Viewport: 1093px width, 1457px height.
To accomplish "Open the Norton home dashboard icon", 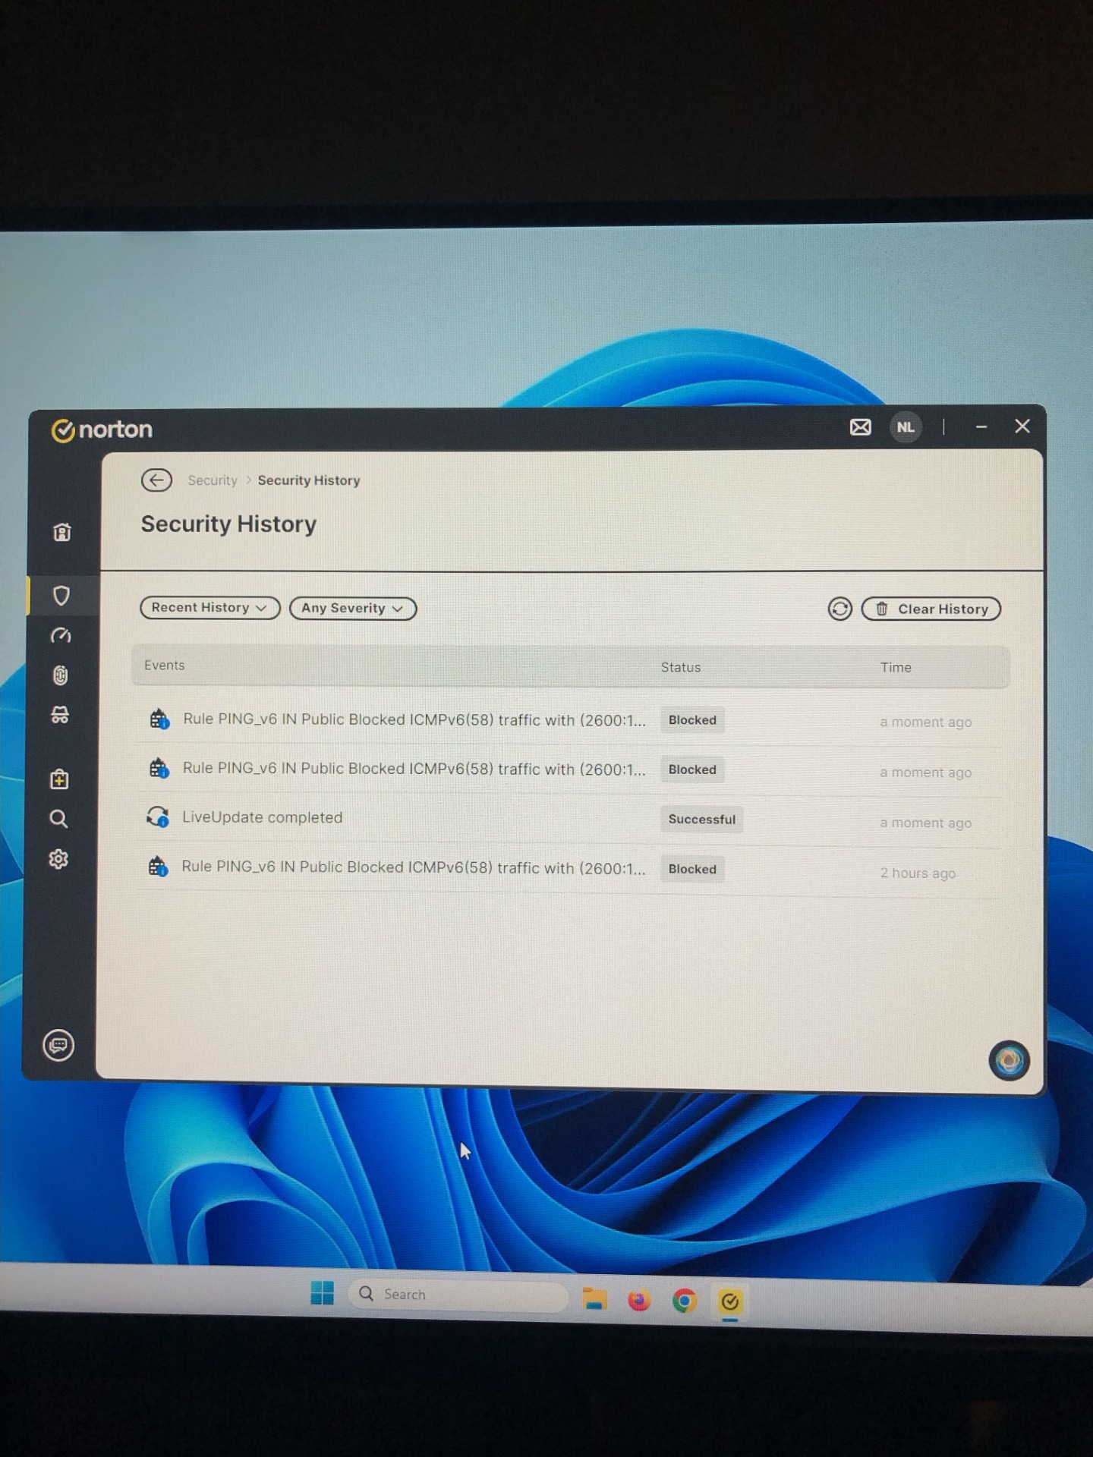I will click(x=62, y=532).
